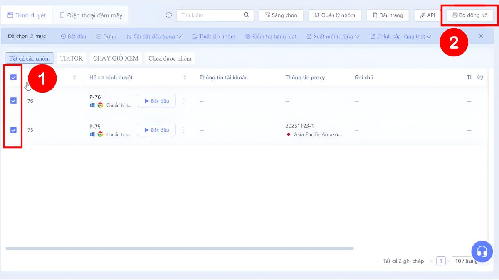499x280 pixels.
Task: Open column settings gear icon
Action: click(x=480, y=78)
